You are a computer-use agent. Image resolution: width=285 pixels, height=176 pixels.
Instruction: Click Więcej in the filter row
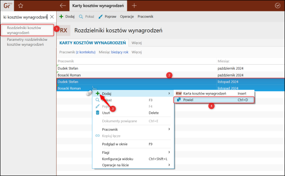click(136, 52)
